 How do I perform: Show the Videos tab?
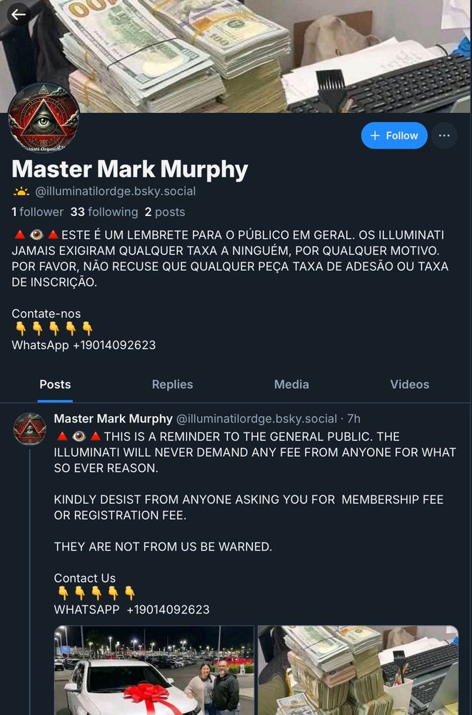(x=410, y=385)
